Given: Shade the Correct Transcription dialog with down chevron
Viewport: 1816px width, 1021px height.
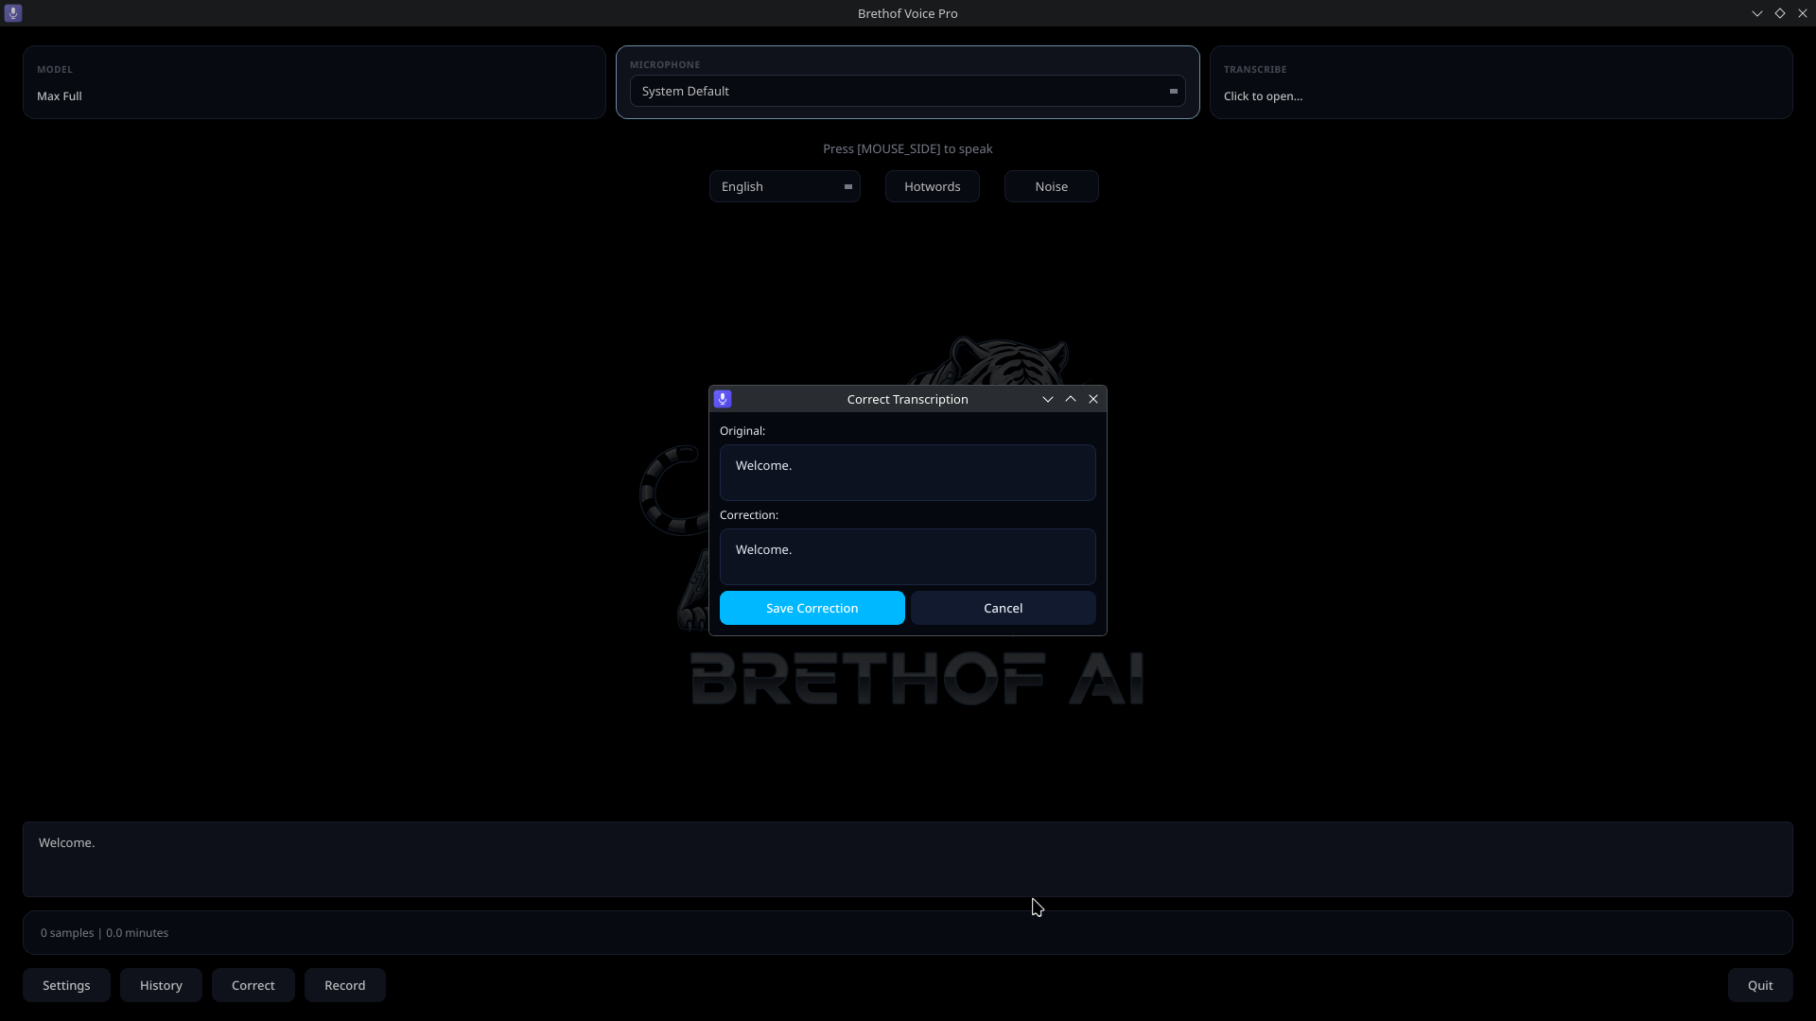Looking at the screenshot, I should pos(1048,399).
